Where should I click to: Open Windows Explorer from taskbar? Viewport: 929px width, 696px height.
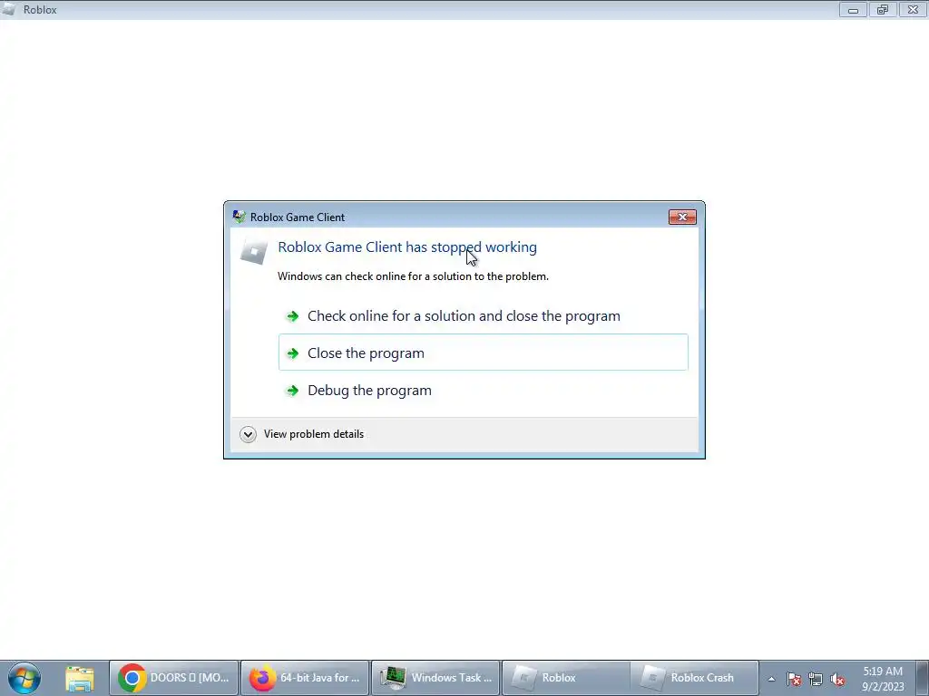pyautogui.click(x=80, y=678)
